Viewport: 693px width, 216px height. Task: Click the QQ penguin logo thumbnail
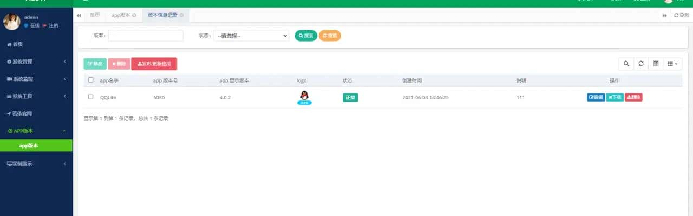click(x=304, y=97)
